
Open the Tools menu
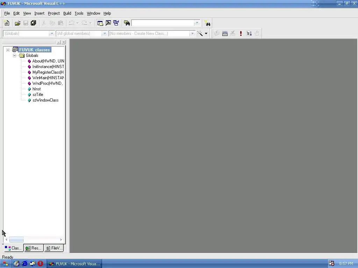[x=79, y=14]
